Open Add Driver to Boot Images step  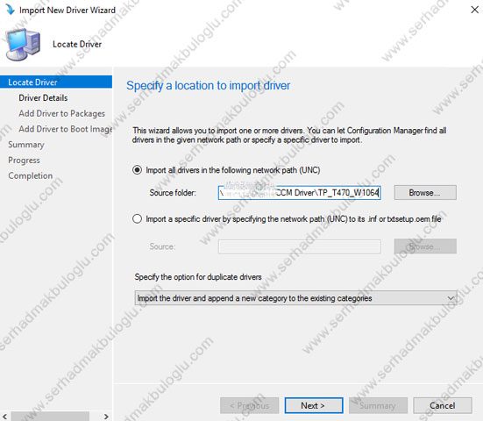tap(65, 129)
